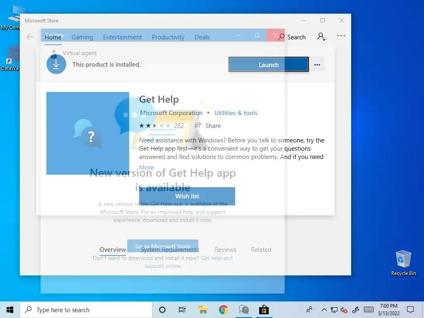The height and width of the screenshot is (318, 424).
Task: Click the taskbar search box
Action: 86,310
